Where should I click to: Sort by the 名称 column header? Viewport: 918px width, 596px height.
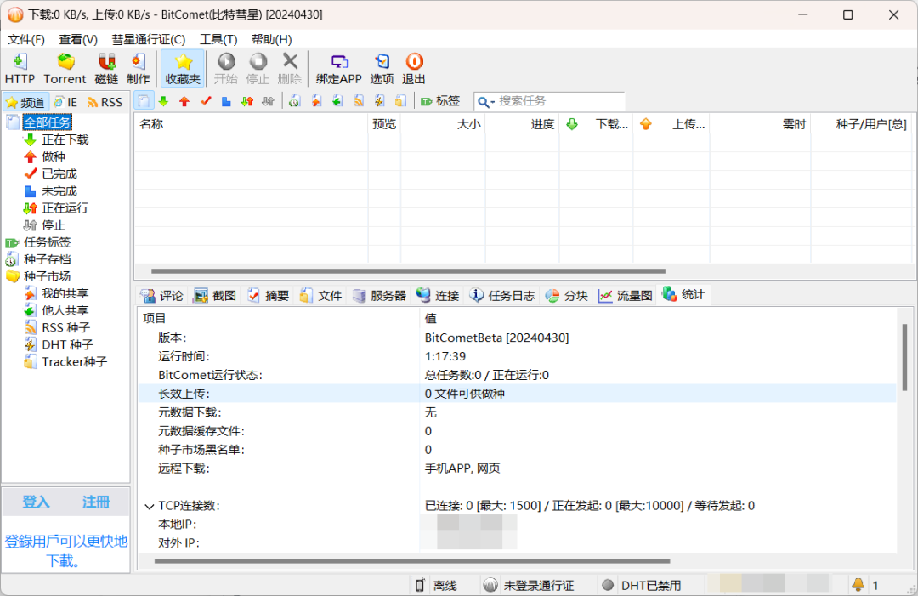251,124
